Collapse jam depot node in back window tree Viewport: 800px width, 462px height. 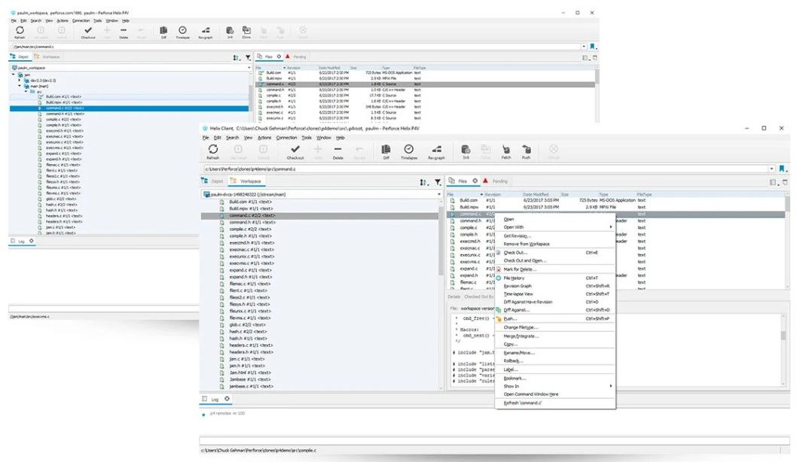14,74
